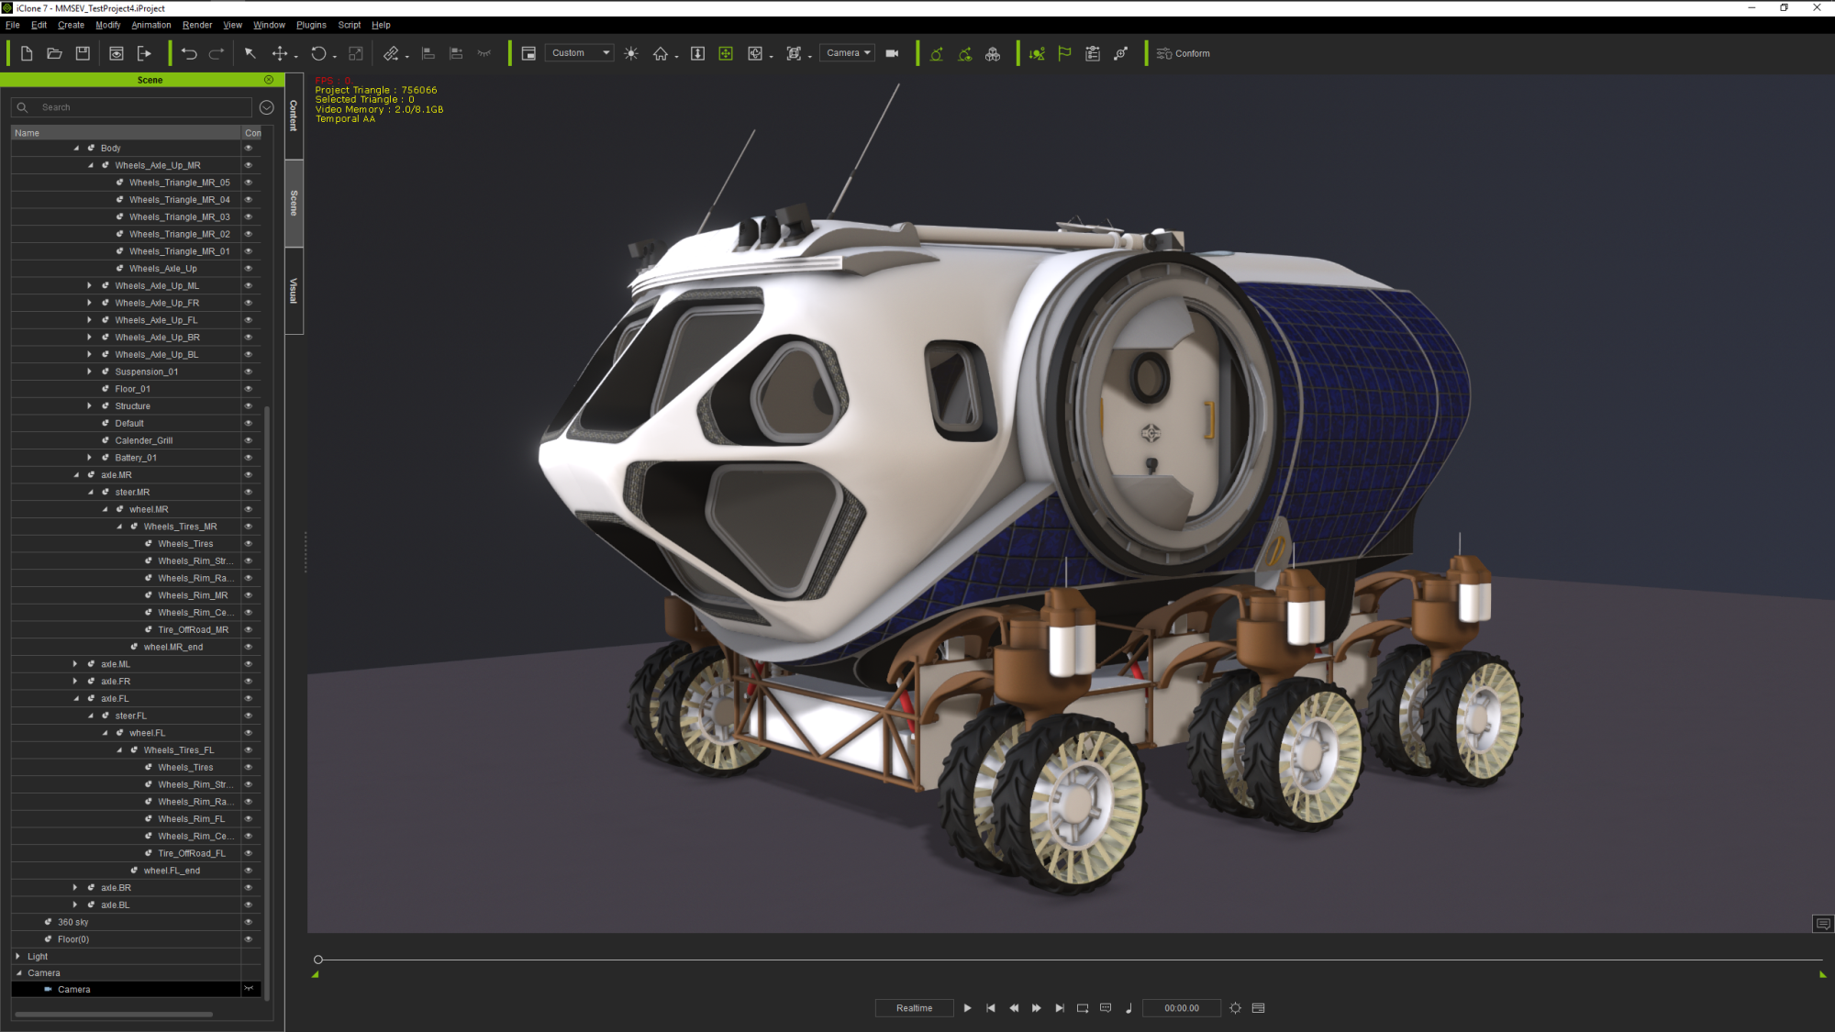This screenshot has width=1835, height=1032.
Task: Create a new project with the New icon
Action: coord(27,53)
